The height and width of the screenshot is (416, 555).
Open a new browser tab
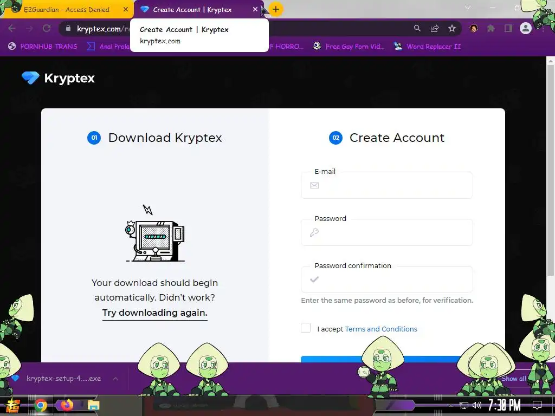click(x=276, y=9)
